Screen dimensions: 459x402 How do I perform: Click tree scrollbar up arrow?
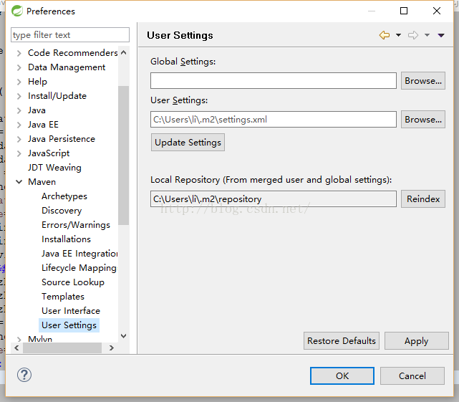(124, 53)
